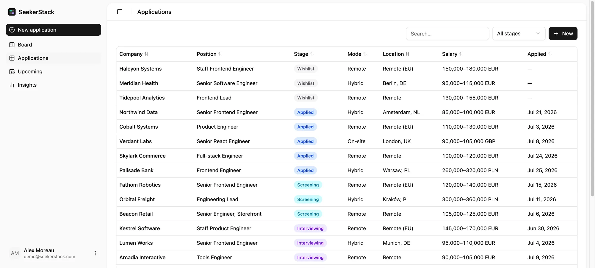
Task: Click the Position column header
Action: [x=209, y=54]
